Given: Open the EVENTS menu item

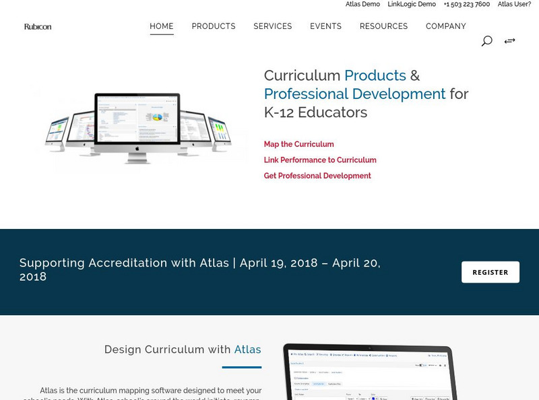Looking at the screenshot, I should [x=325, y=26].
